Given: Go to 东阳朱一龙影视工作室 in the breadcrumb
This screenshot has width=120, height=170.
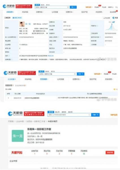Looking at the screenshot, I should (x=36, y=121).
